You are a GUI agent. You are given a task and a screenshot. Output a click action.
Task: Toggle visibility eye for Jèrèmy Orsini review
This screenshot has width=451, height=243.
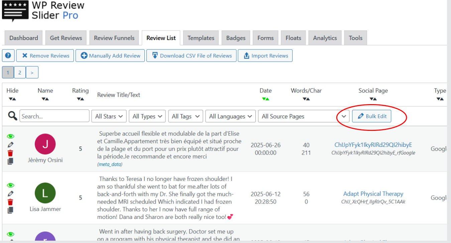11,136
